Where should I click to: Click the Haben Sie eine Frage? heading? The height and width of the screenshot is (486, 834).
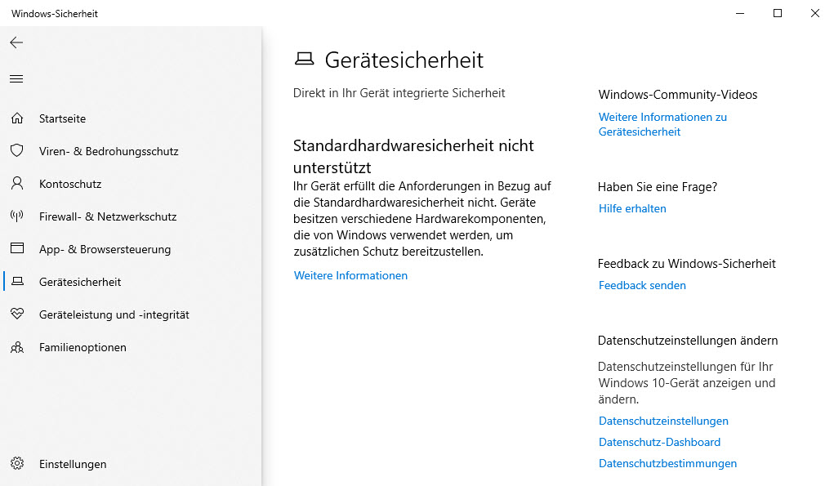(x=658, y=187)
